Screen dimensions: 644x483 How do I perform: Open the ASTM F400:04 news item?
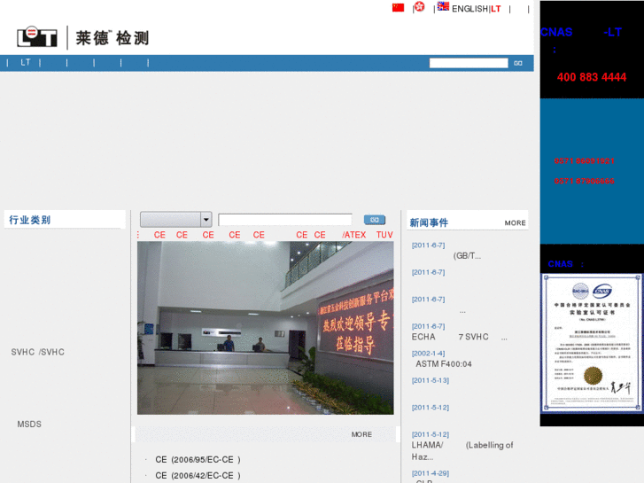point(444,363)
